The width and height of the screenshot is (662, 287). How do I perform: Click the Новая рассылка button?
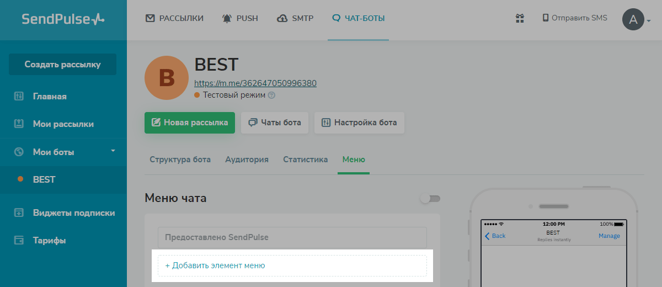(190, 123)
